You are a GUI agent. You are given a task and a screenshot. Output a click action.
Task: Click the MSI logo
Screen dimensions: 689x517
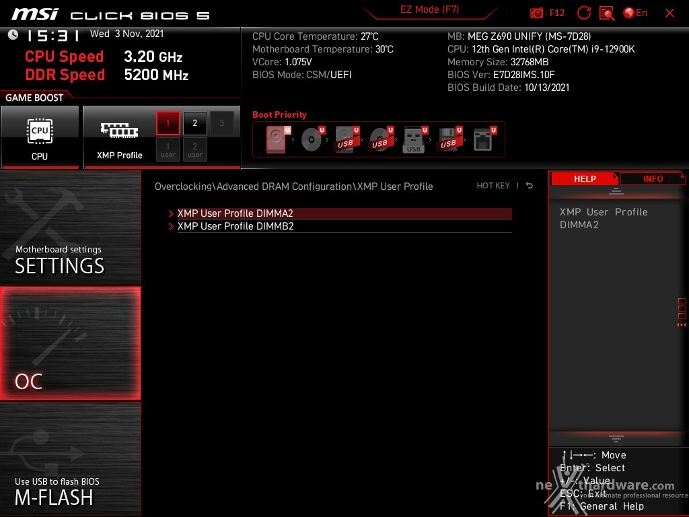(x=35, y=14)
